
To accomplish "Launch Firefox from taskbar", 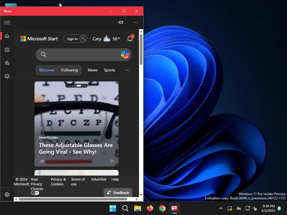I will pos(150,208).
